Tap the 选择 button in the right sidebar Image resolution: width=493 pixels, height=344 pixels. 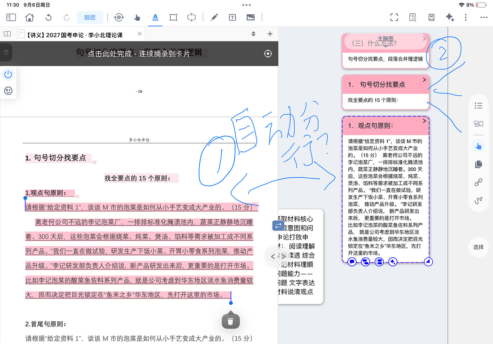(x=478, y=247)
